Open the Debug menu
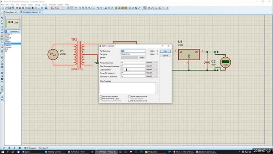This screenshot has width=273, height=154. tap(37, 5)
